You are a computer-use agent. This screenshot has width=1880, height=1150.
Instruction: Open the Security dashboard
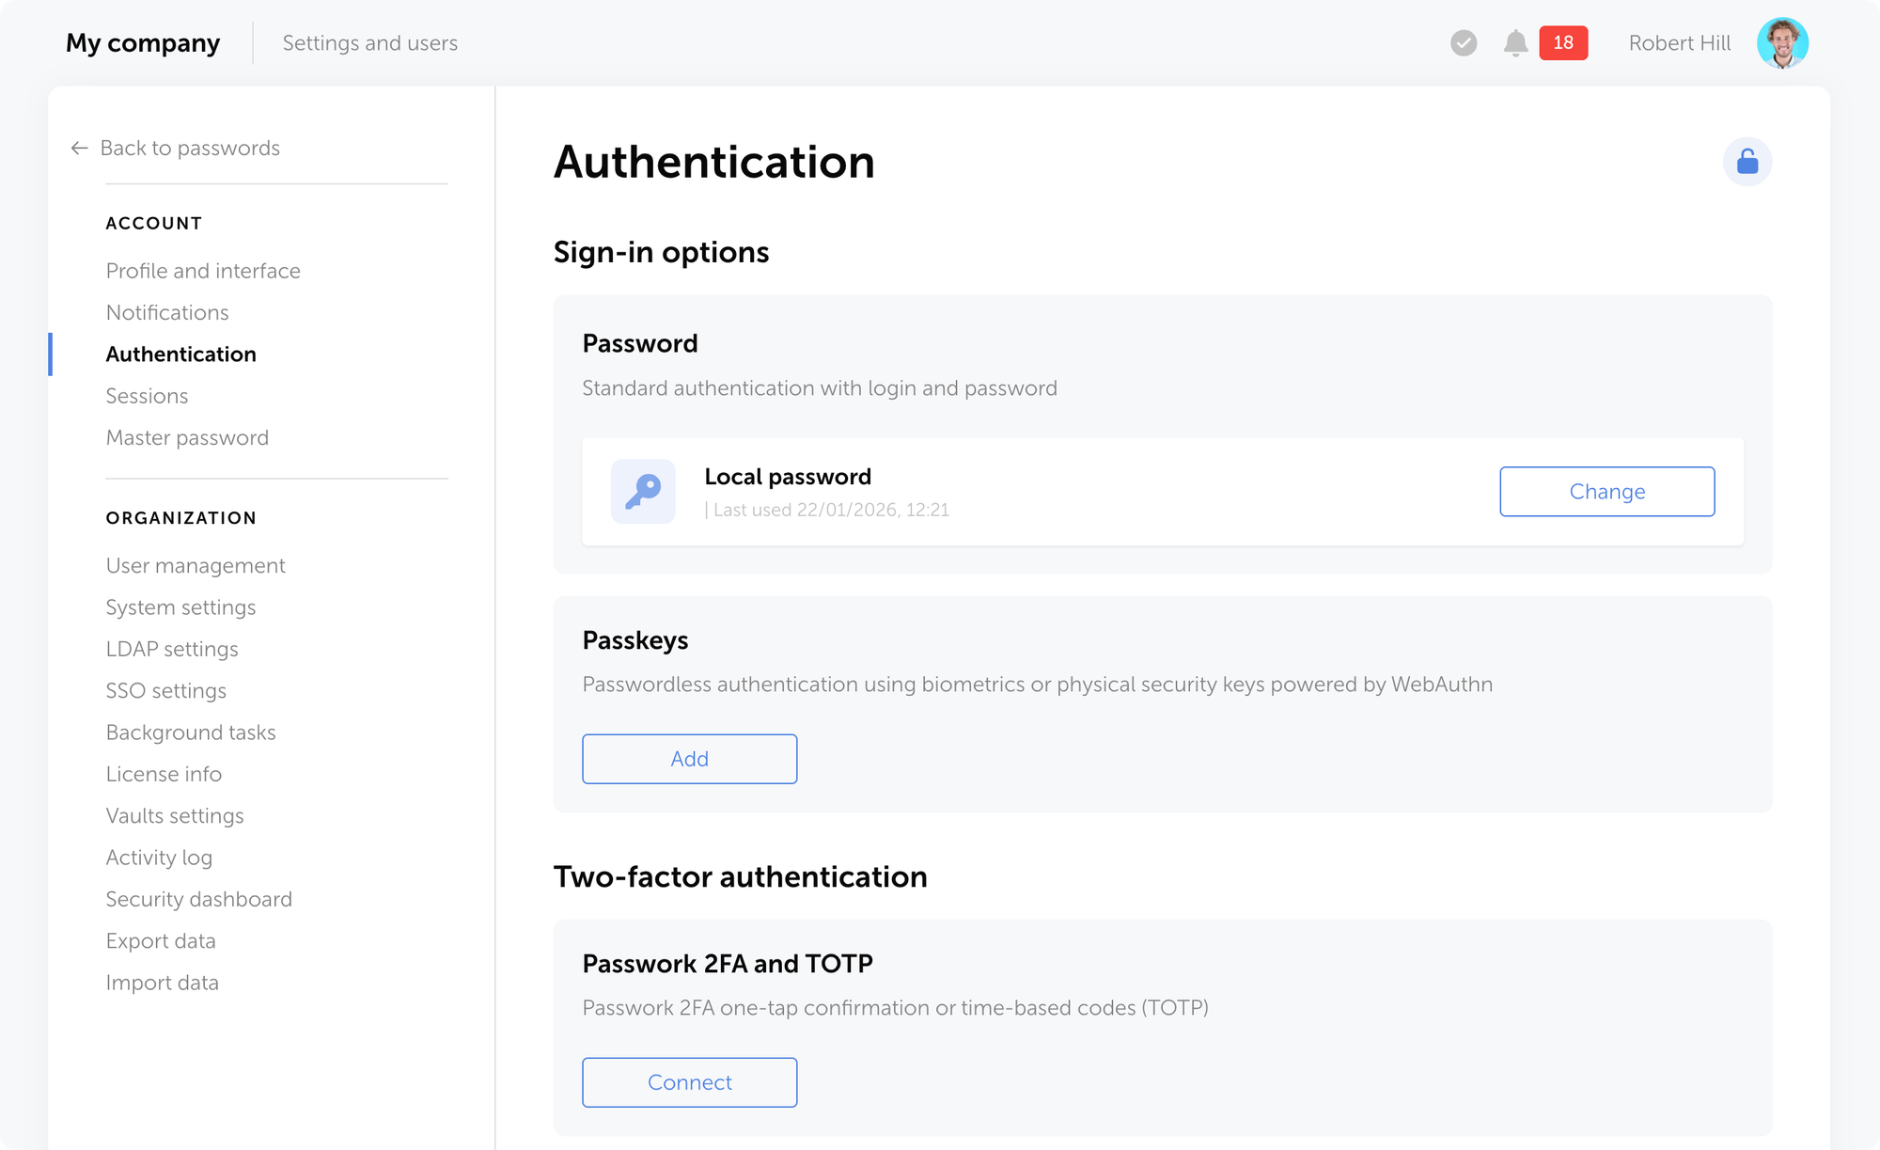[198, 899]
